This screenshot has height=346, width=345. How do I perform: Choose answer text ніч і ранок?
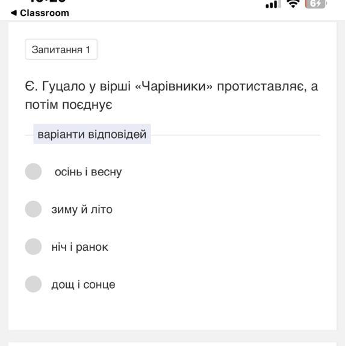[80, 247]
